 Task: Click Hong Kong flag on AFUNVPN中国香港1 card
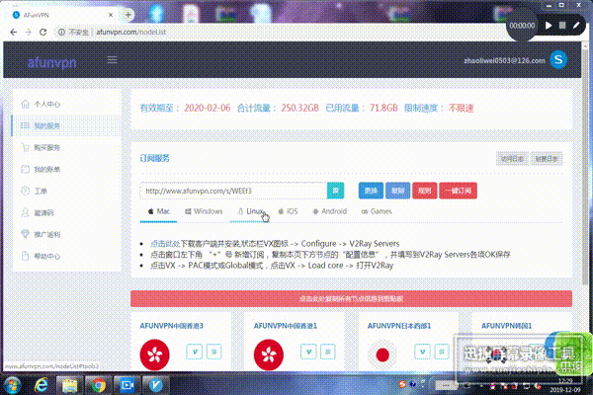(269, 355)
